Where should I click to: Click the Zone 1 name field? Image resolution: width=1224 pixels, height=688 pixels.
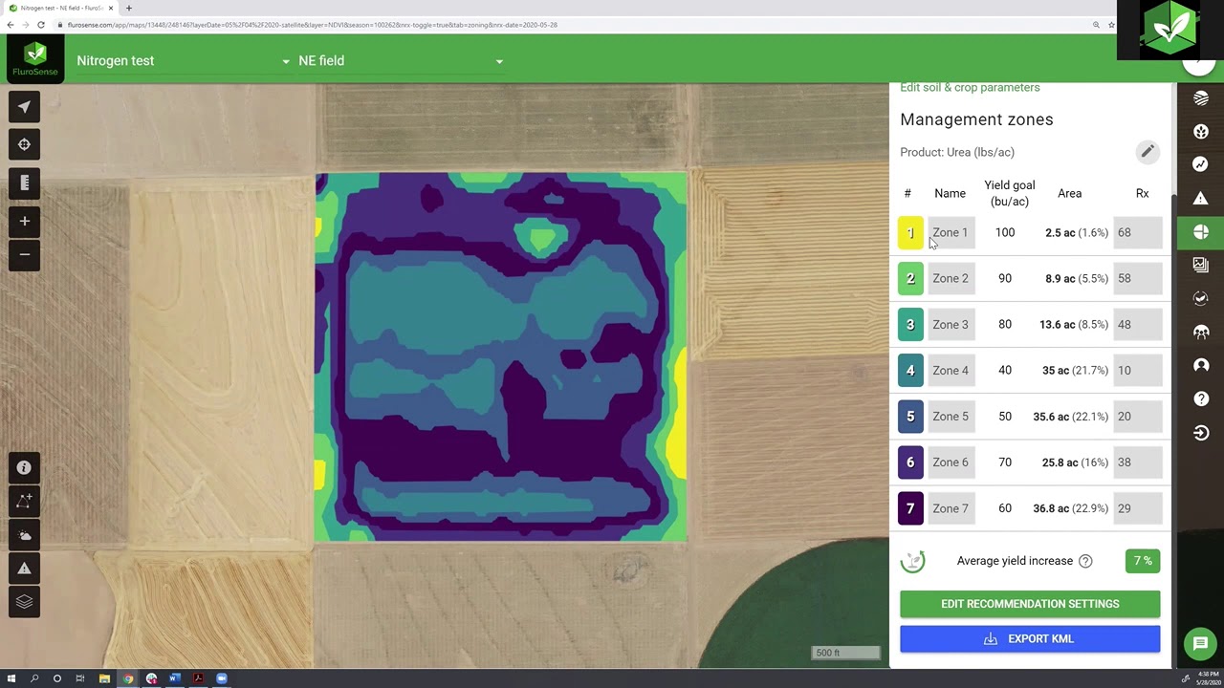click(x=951, y=232)
